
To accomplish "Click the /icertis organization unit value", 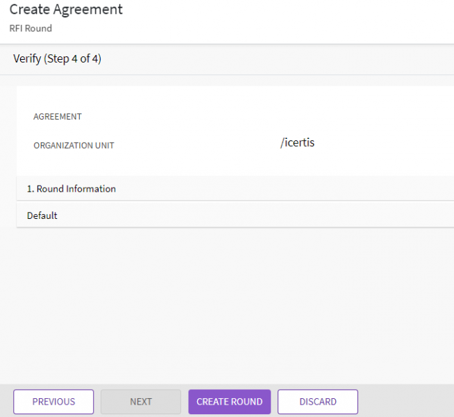I will tap(298, 143).
